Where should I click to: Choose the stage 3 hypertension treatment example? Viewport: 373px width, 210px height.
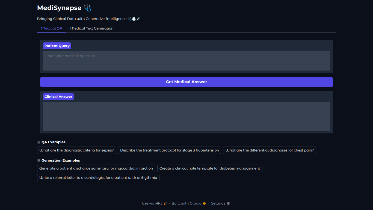coord(169,150)
